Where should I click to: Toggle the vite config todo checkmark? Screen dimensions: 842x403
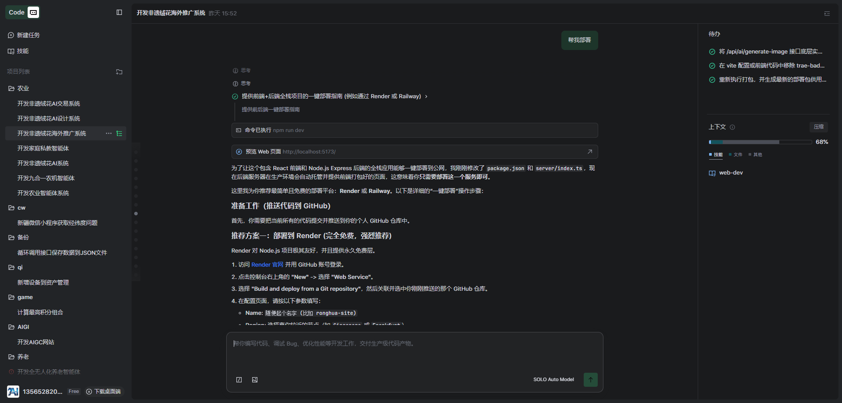pos(712,66)
